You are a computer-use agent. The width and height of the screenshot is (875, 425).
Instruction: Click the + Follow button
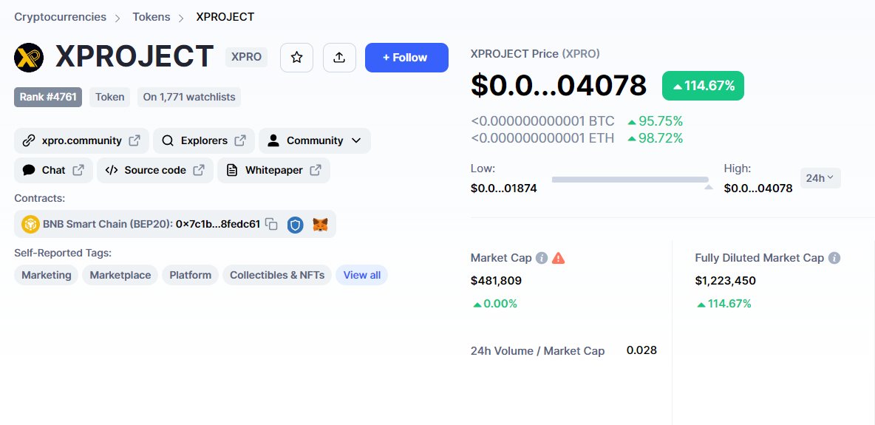406,58
